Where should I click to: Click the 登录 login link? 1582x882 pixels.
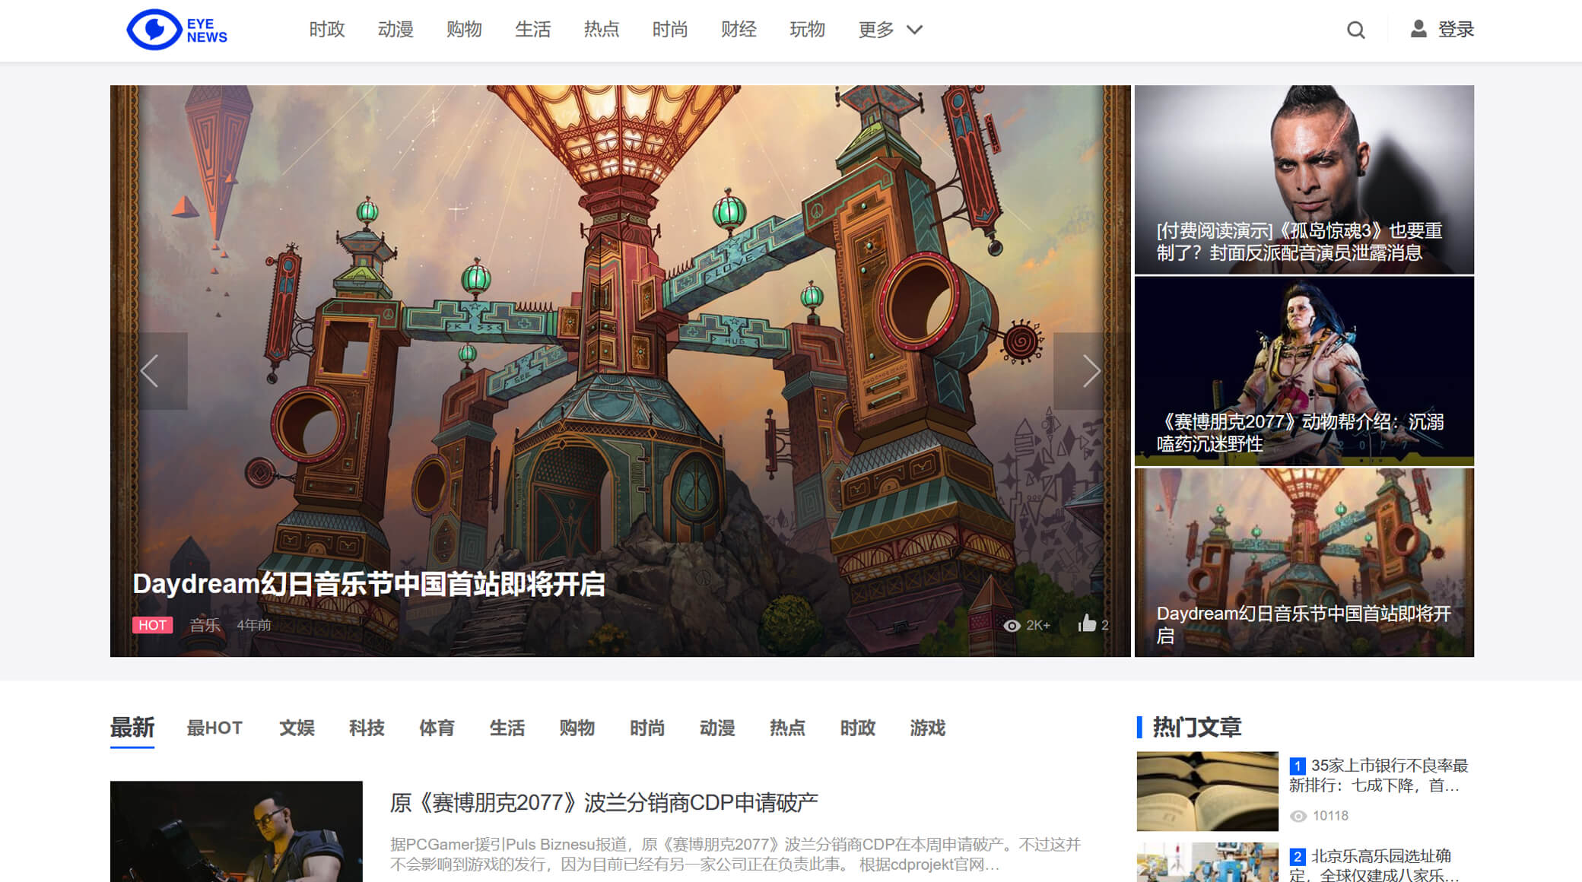[x=1456, y=30]
